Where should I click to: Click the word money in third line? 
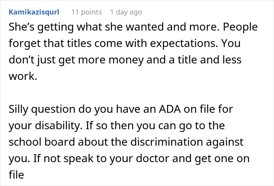click(x=126, y=60)
